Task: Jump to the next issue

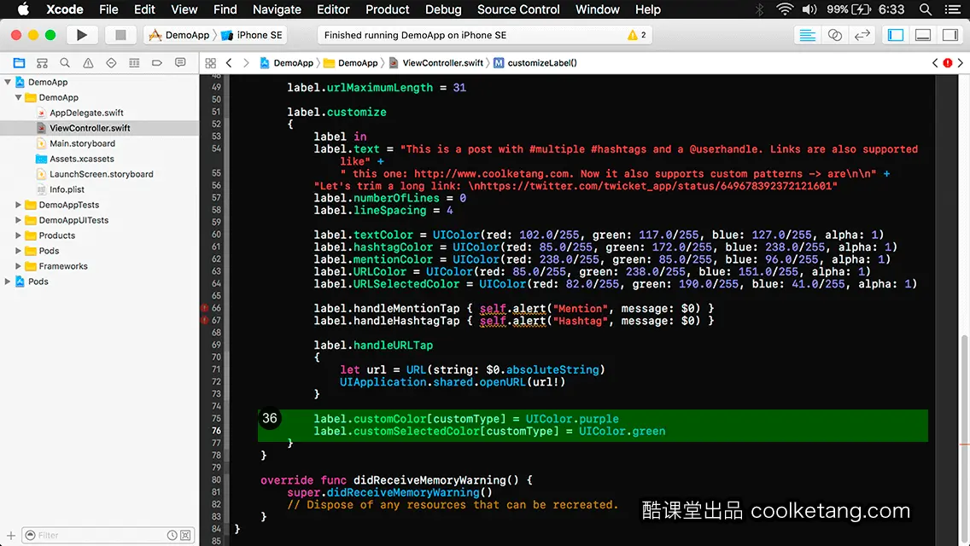Action: 960,63
